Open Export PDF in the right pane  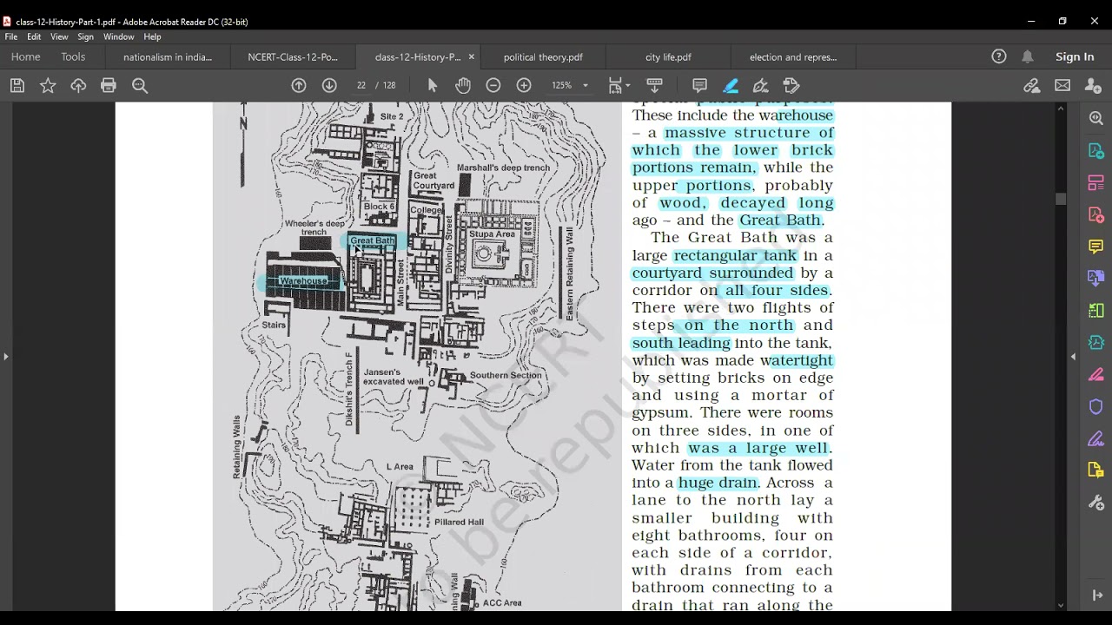point(1096,150)
